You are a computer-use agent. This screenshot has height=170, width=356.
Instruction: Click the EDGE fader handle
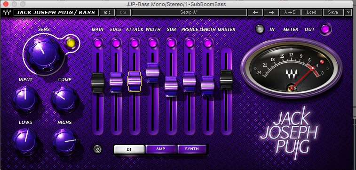(x=116, y=82)
